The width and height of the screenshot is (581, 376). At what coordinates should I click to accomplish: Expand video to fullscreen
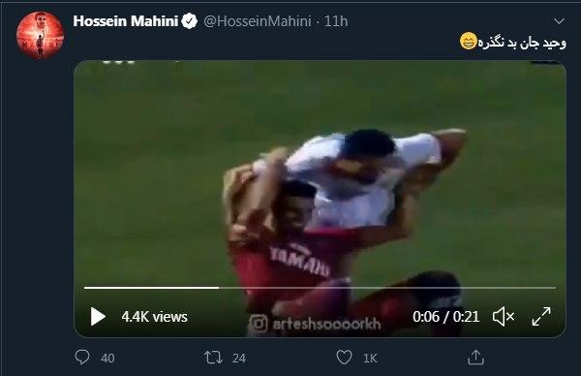click(541, 316)
